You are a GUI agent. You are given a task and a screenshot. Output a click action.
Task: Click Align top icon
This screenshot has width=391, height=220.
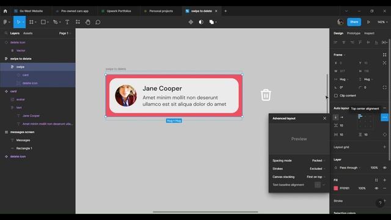pos(360,42)
